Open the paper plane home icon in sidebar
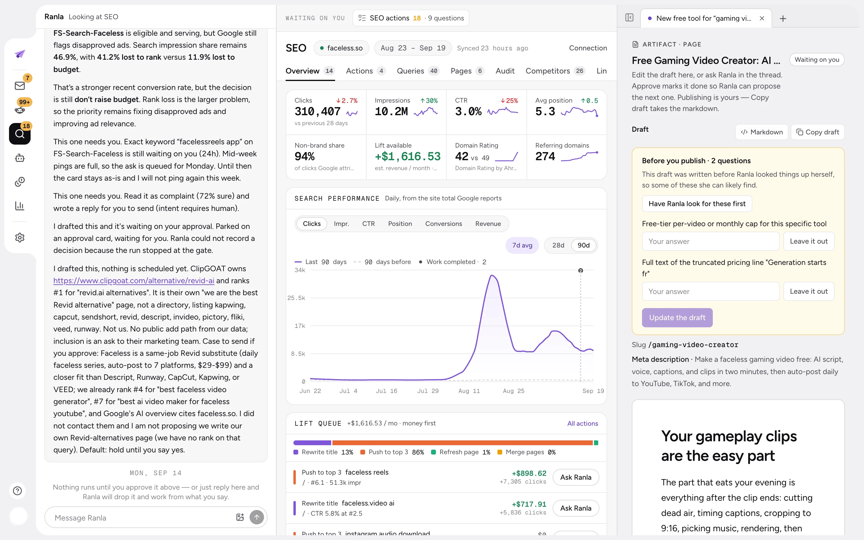This screenshot has height=540, width=864. point(19,54)
